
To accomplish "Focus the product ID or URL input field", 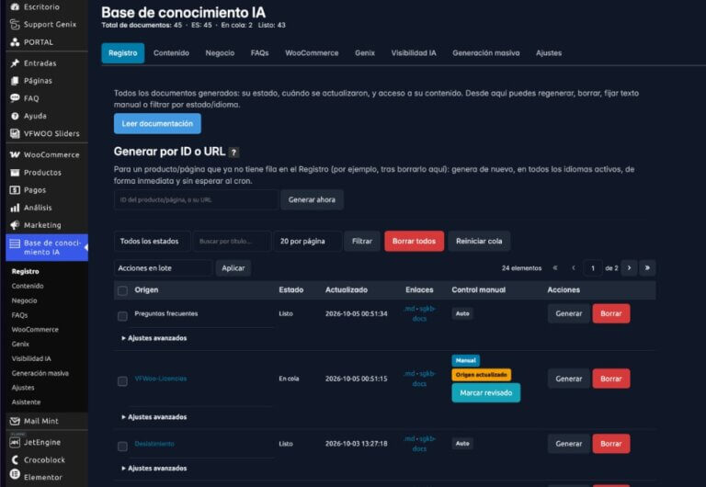I will pos(196,199).
